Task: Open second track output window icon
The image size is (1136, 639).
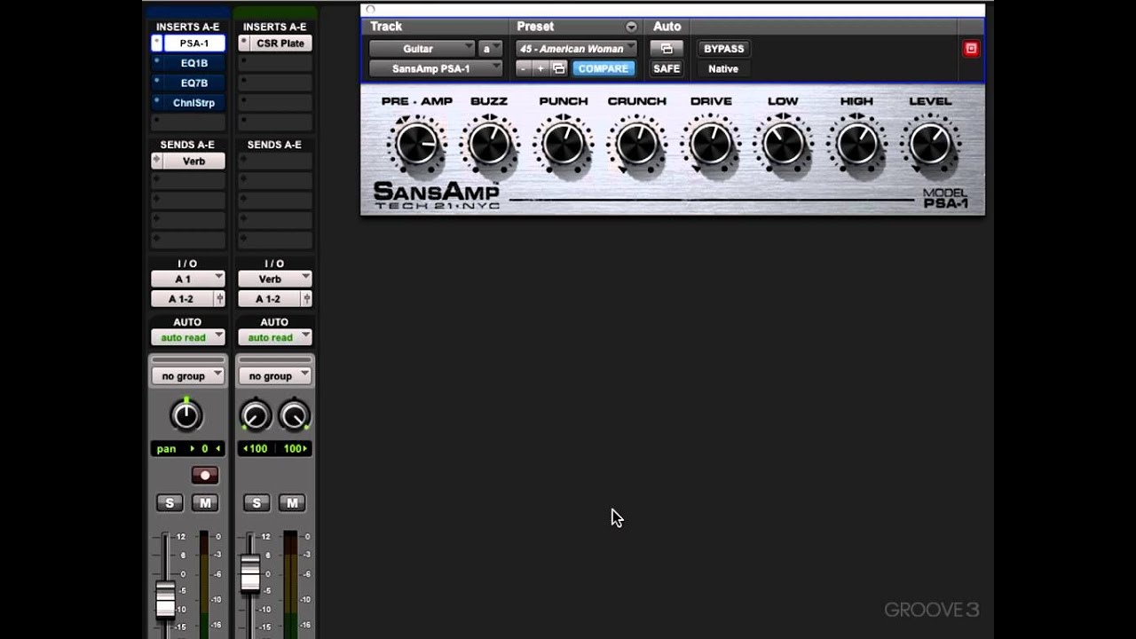Action: coord(306,299)
